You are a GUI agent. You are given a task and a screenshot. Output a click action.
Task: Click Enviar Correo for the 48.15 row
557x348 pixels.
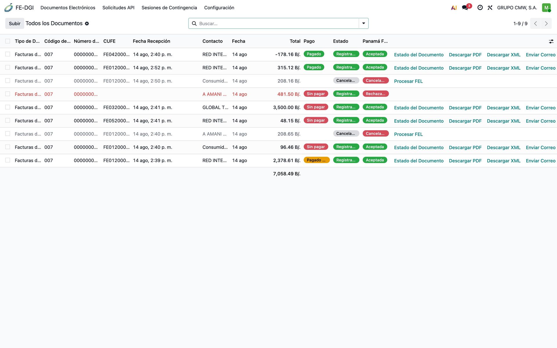point(540,121)
